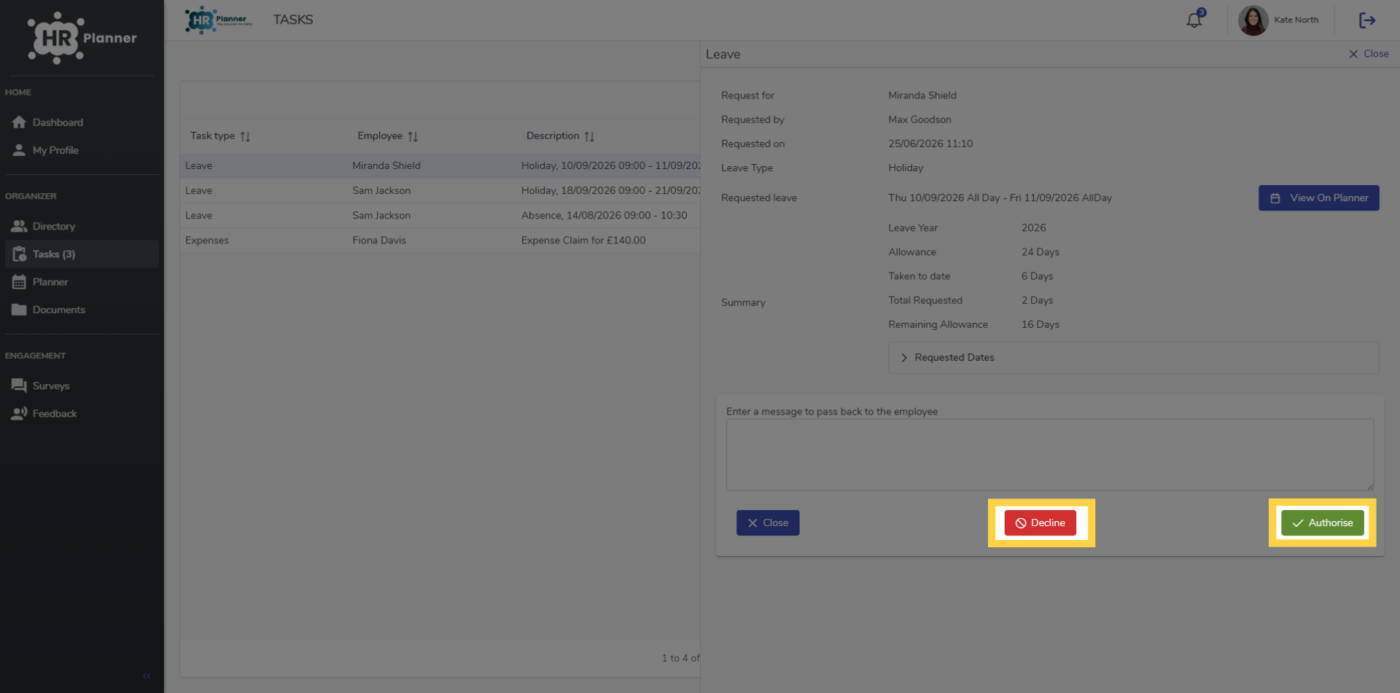Select Sam Jackson Holiday 18/09/2026 row

pyautogui.click(x=440, y=191)
